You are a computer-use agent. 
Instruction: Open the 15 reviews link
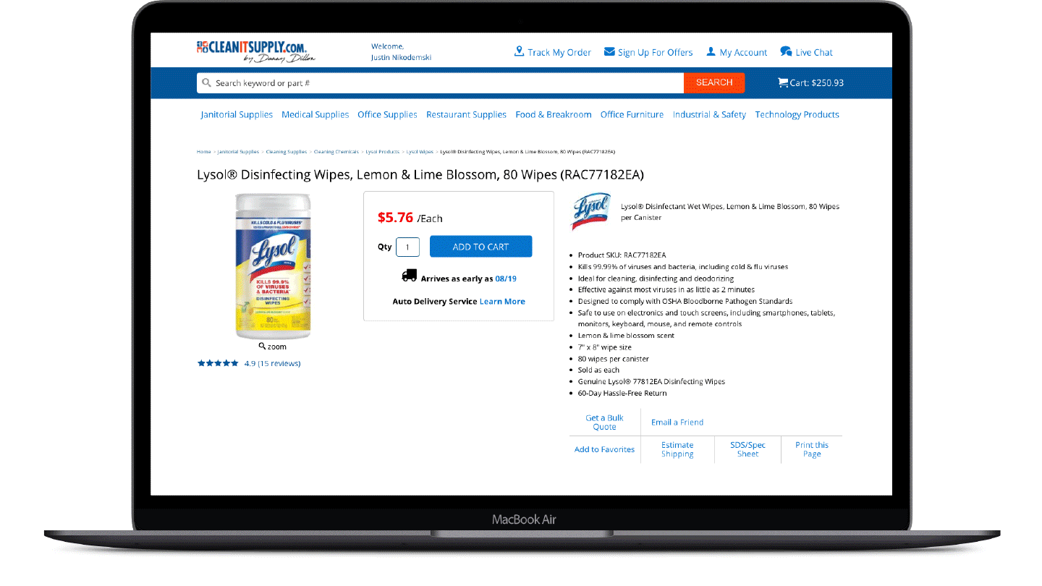click(279, 363)
